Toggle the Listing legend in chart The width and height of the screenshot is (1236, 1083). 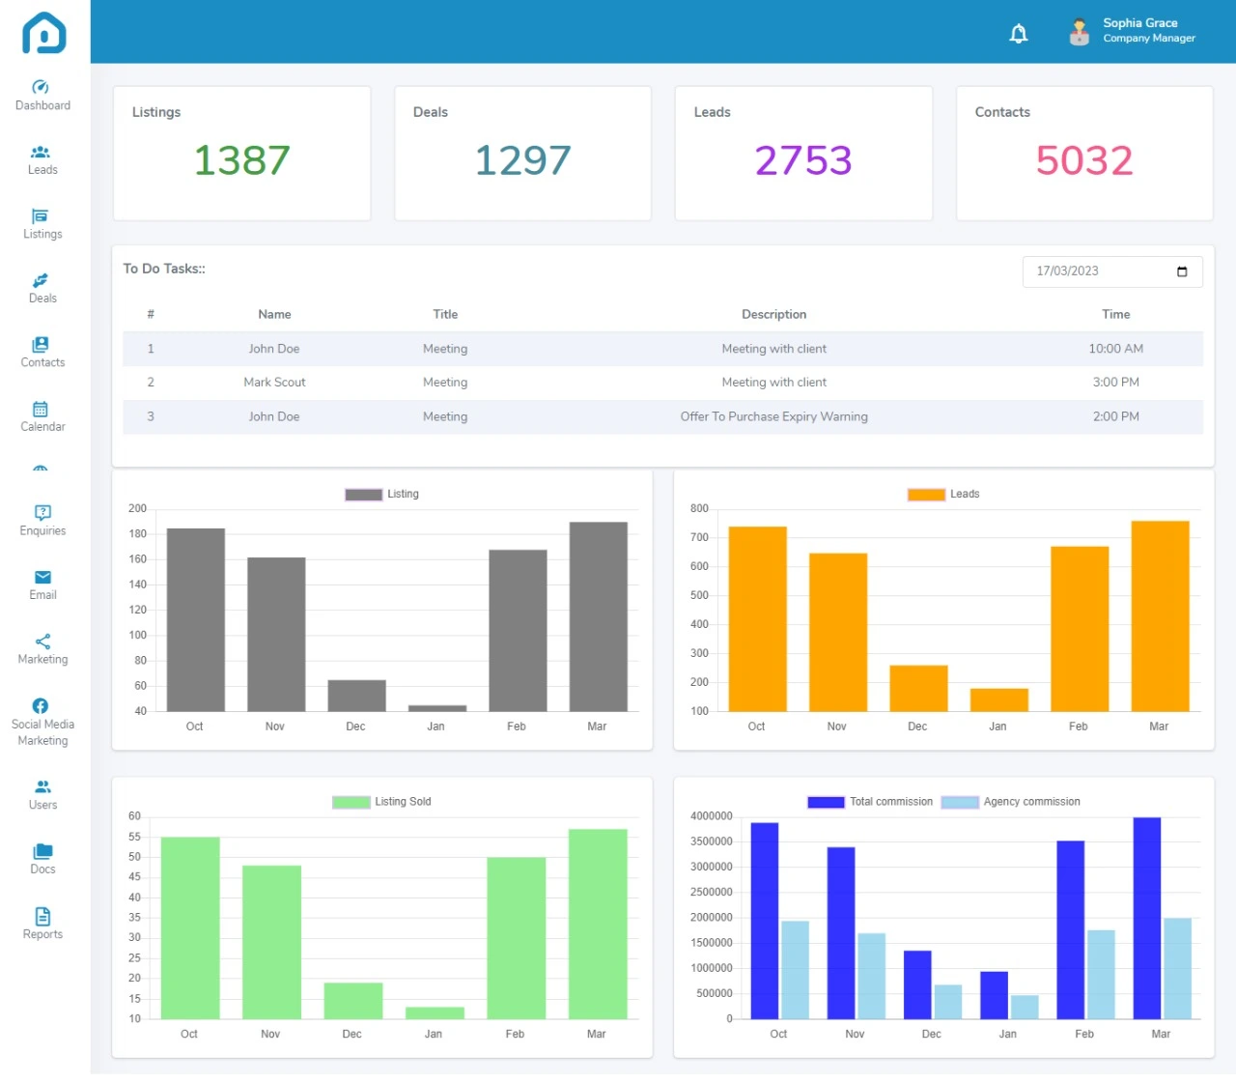(x=382, y=494)
